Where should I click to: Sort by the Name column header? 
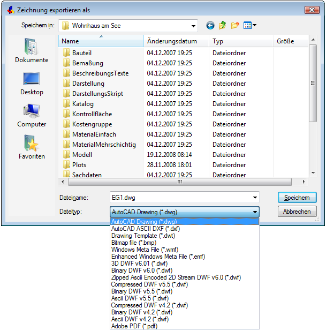coord(101,41)
